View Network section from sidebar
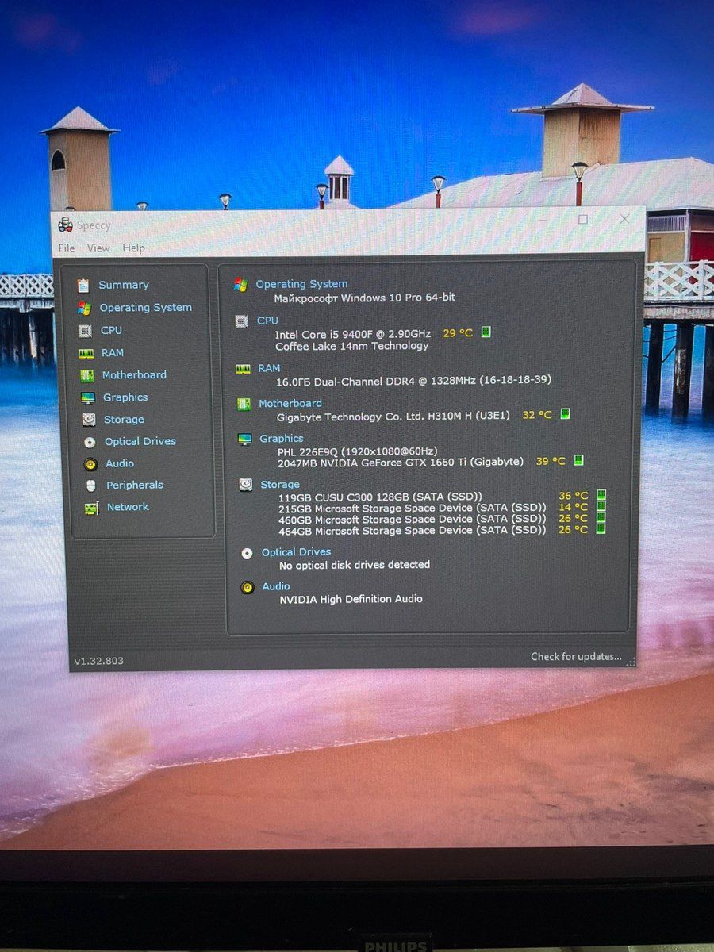The image size is (714, 952). coord(128,508)
